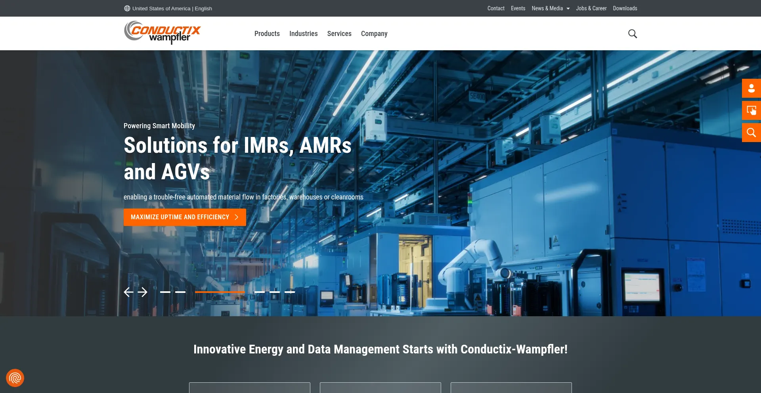Viewport: 761px width, 393px height.
Task: Open the orange contact person side button
Action: [x=751, y=88]
